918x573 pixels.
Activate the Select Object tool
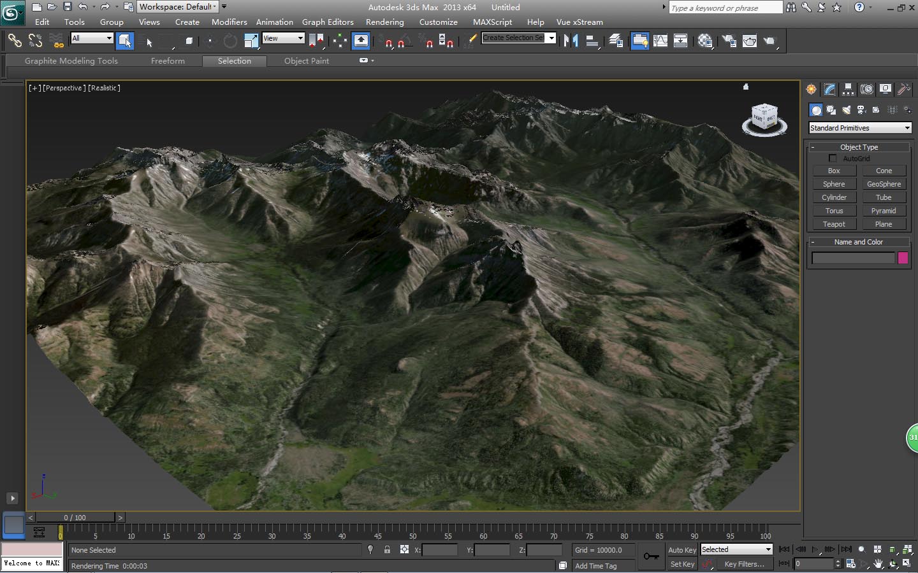(x=125, y=41)
